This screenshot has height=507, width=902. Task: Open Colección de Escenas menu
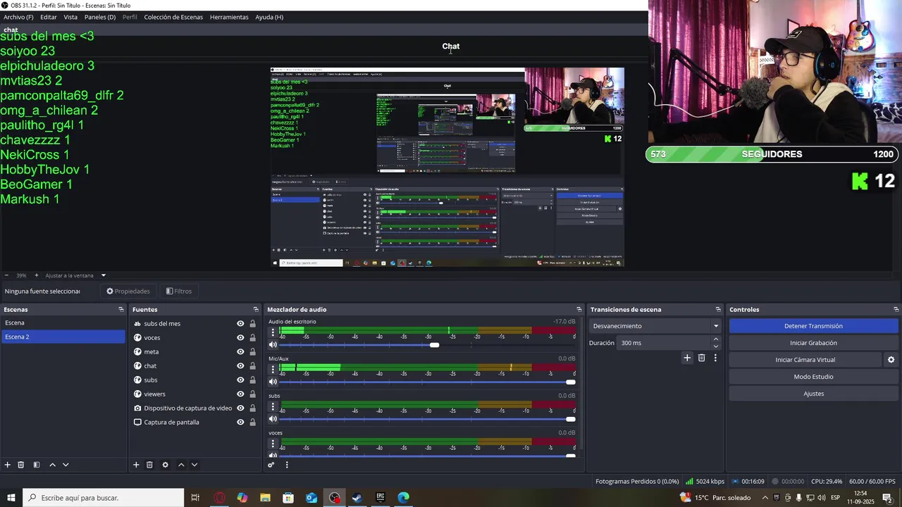click(x=173, y=17)
